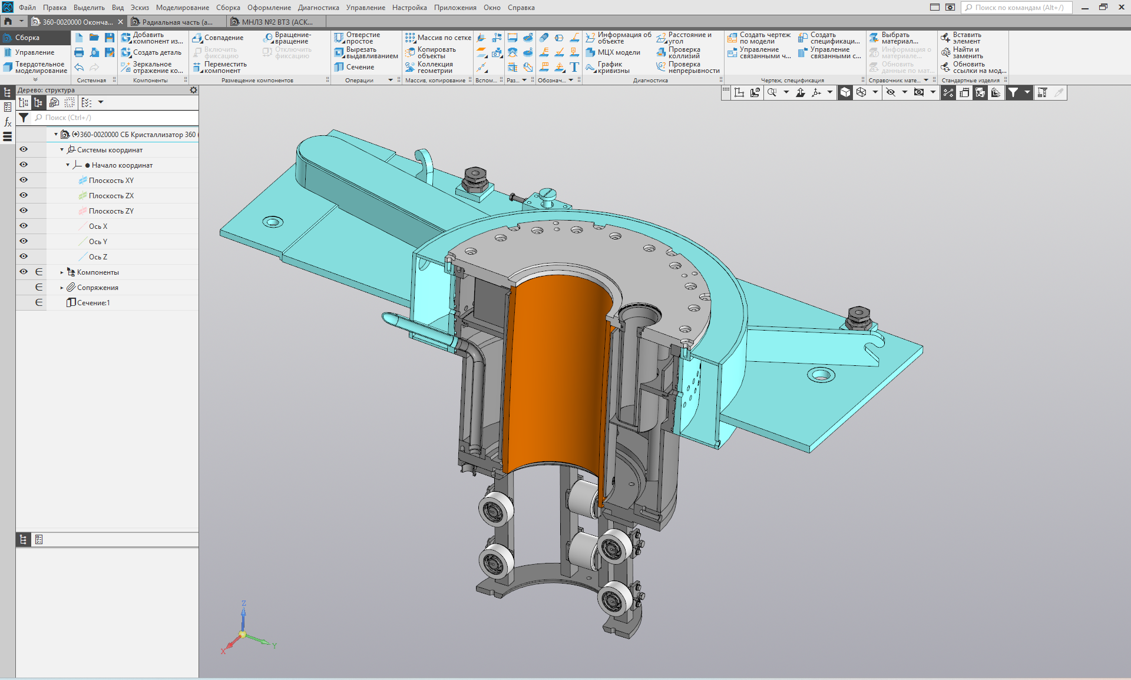Switch to the Радиальная часть document tab
Viewport: 1131px width, 680px height.
coord(177,22)
